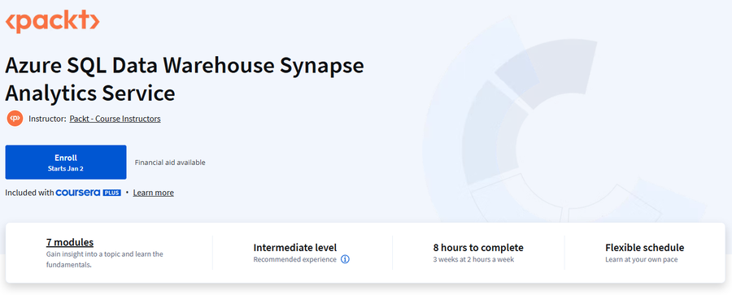Image resolution: width=732 pixels, height=295 pixels.
Task: Click the Intermediate level heading
Action: (295, 248)
